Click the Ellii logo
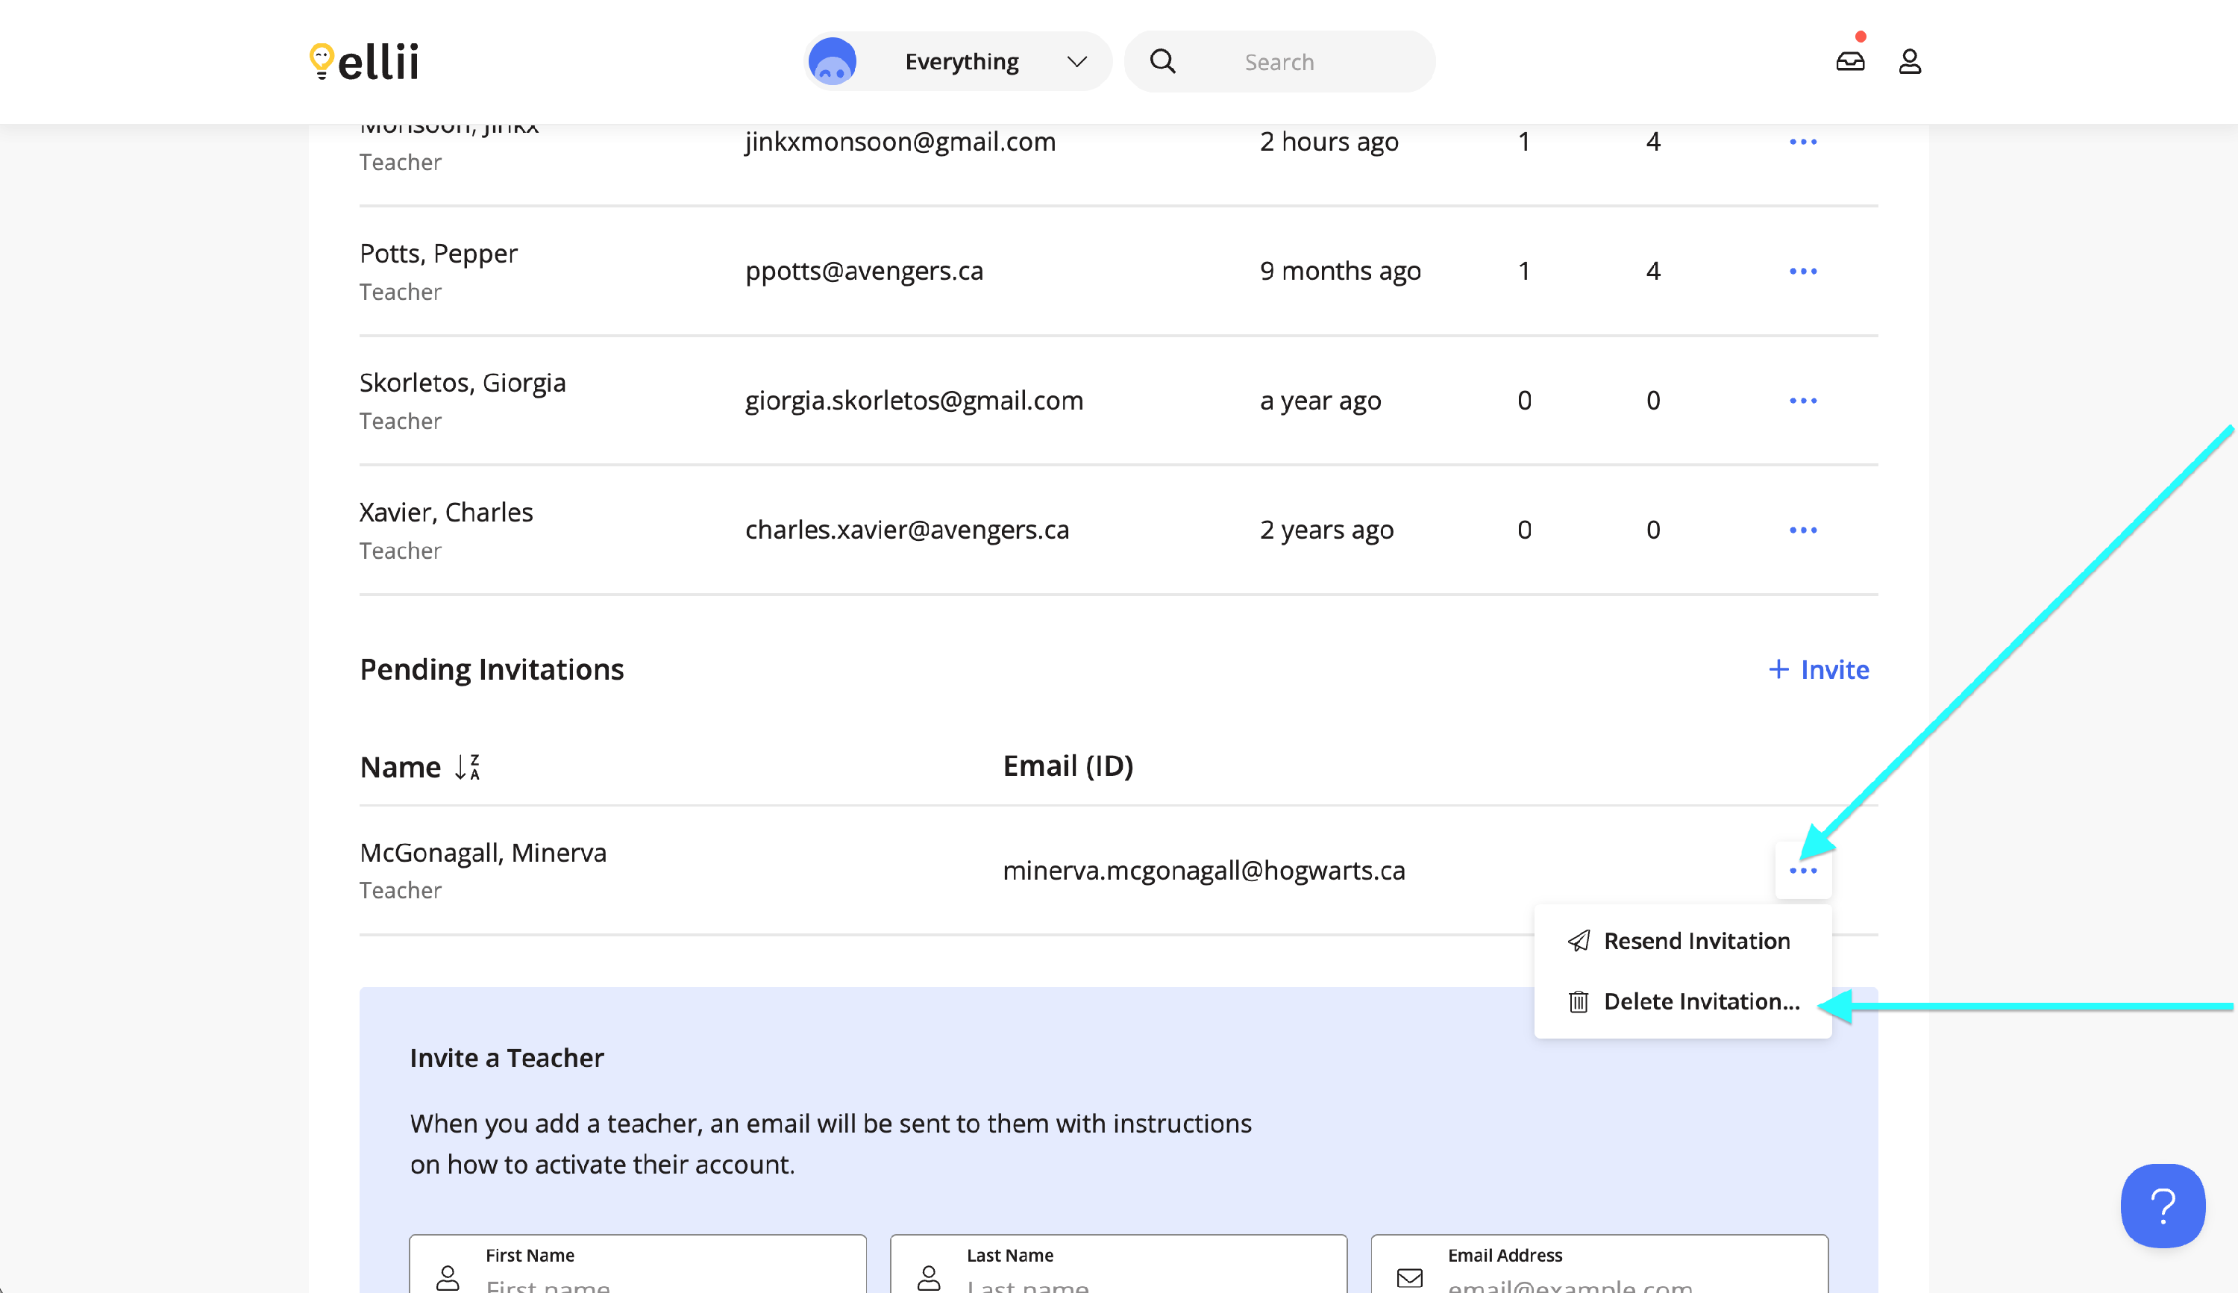The image size is (2238, 1293). [364, 62]
